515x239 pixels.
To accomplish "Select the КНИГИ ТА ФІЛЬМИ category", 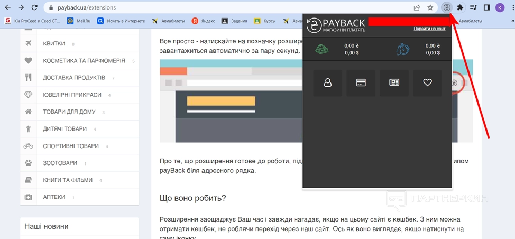I will tap(79, 180).
